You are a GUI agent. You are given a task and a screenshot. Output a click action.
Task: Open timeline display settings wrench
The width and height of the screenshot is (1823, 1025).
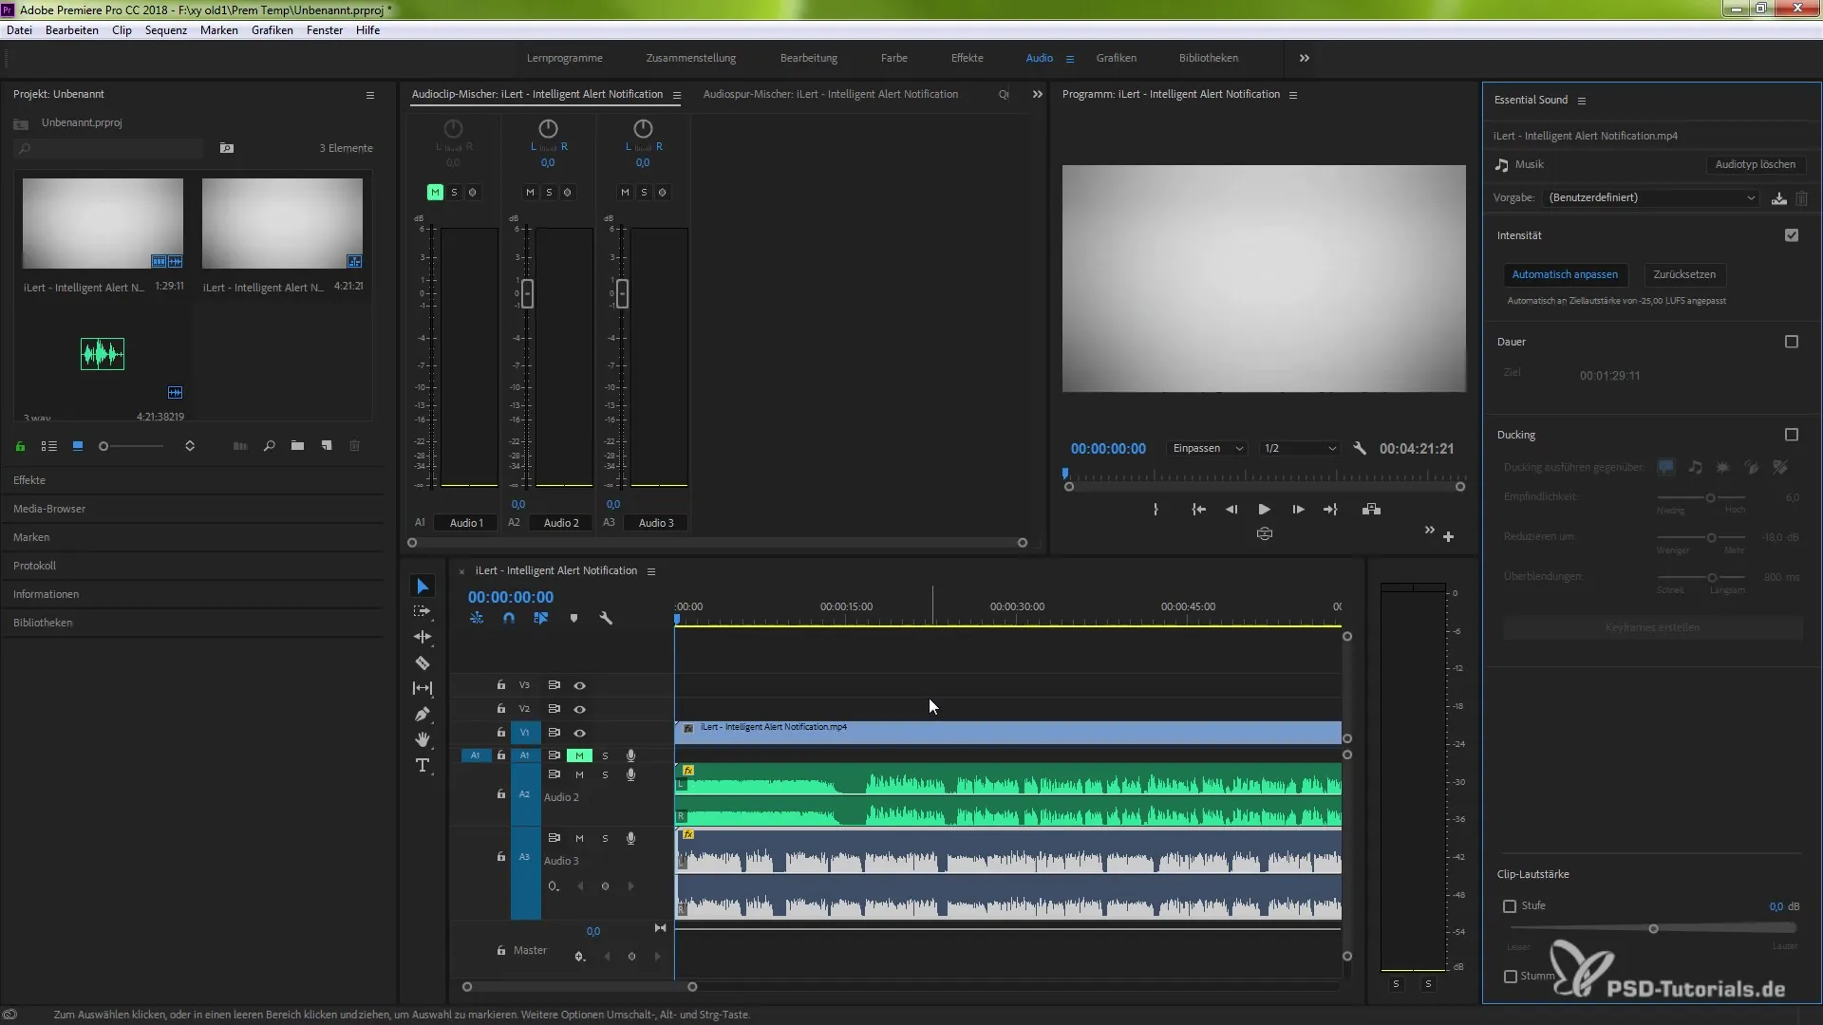coord(606,618)
